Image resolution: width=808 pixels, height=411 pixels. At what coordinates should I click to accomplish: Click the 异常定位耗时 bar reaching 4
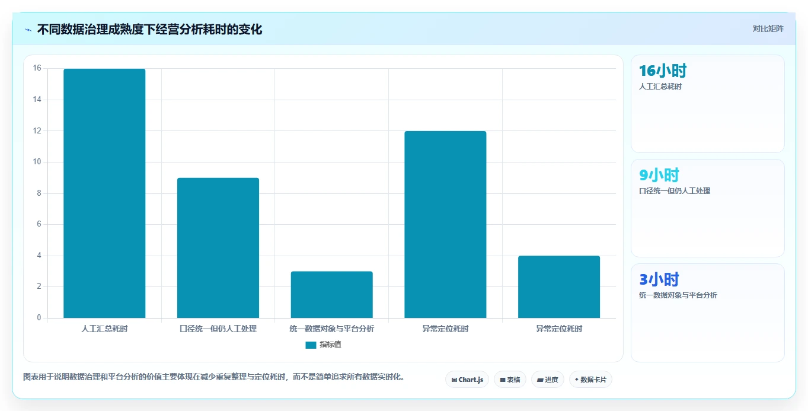[x=559, y=287]
